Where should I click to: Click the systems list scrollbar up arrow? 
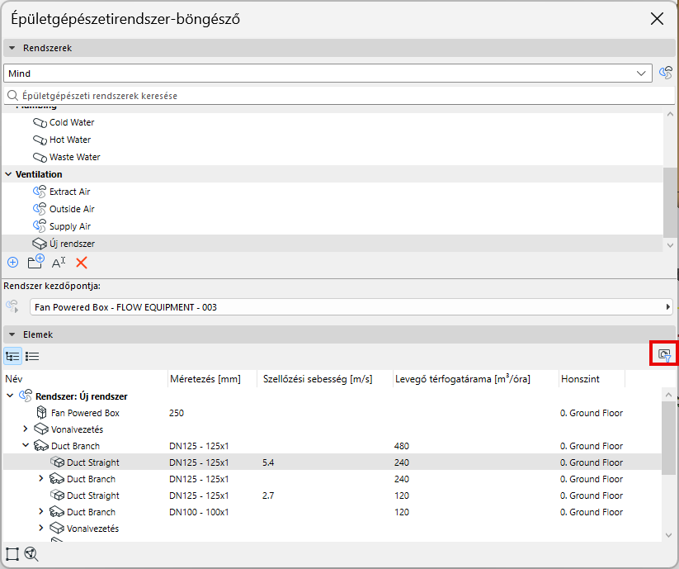[x=670, y=115]
